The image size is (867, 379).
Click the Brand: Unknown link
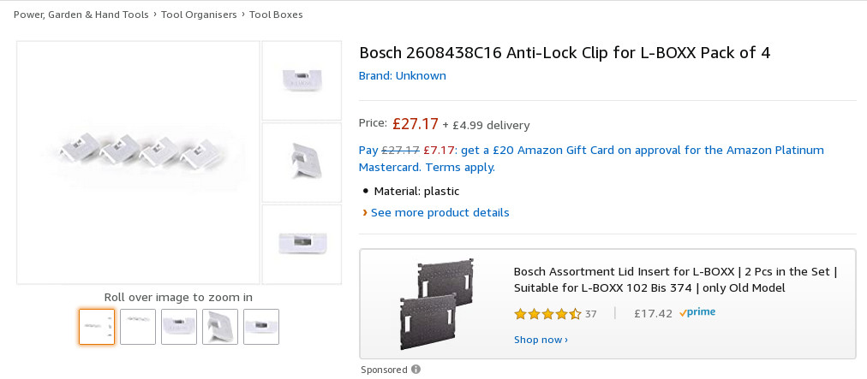[403, 75]
